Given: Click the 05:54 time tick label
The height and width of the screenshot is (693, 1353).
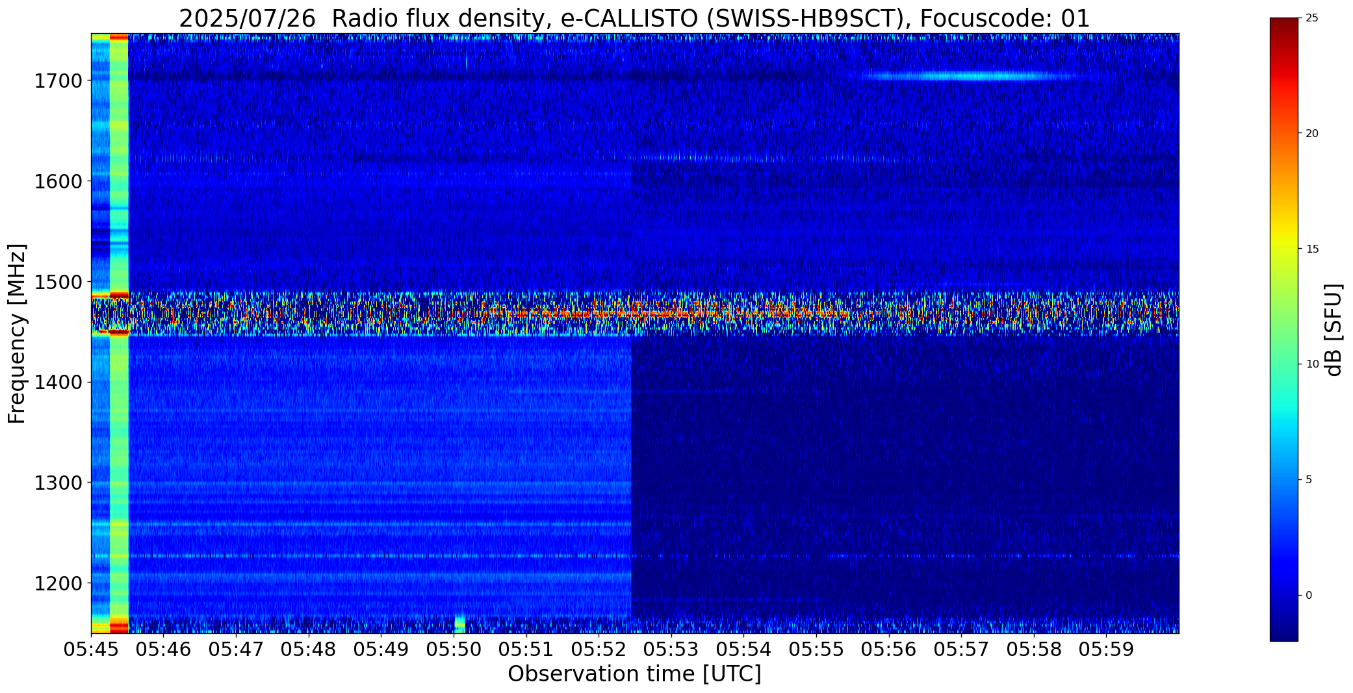Looking at the screenshot, I should click(744, 649).
